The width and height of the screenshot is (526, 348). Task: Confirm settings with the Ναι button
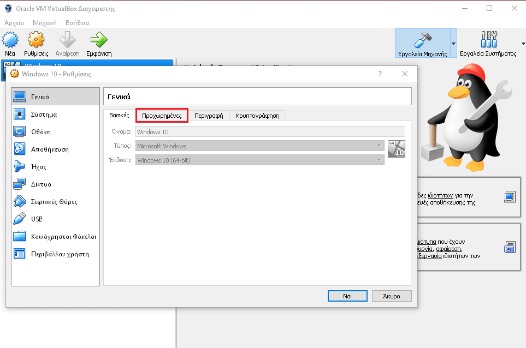[x=347, y=296]
